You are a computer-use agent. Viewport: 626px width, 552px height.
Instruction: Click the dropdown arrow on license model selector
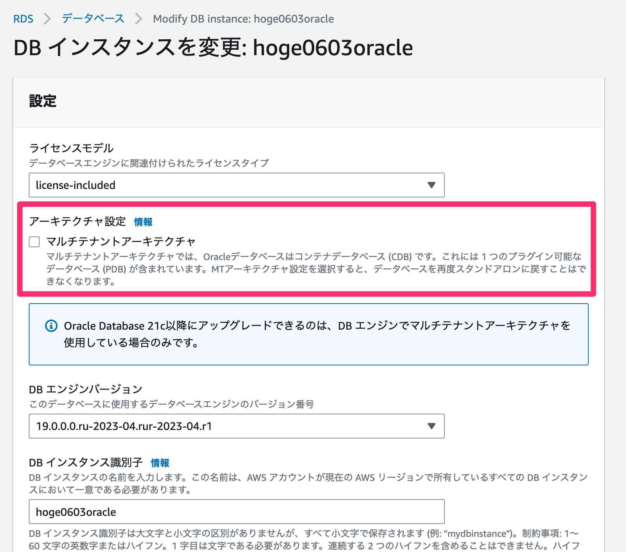tap(432, 185)
